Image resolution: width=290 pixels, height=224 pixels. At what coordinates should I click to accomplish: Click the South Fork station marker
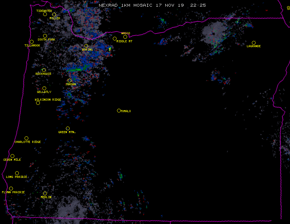tap(45, 36)
